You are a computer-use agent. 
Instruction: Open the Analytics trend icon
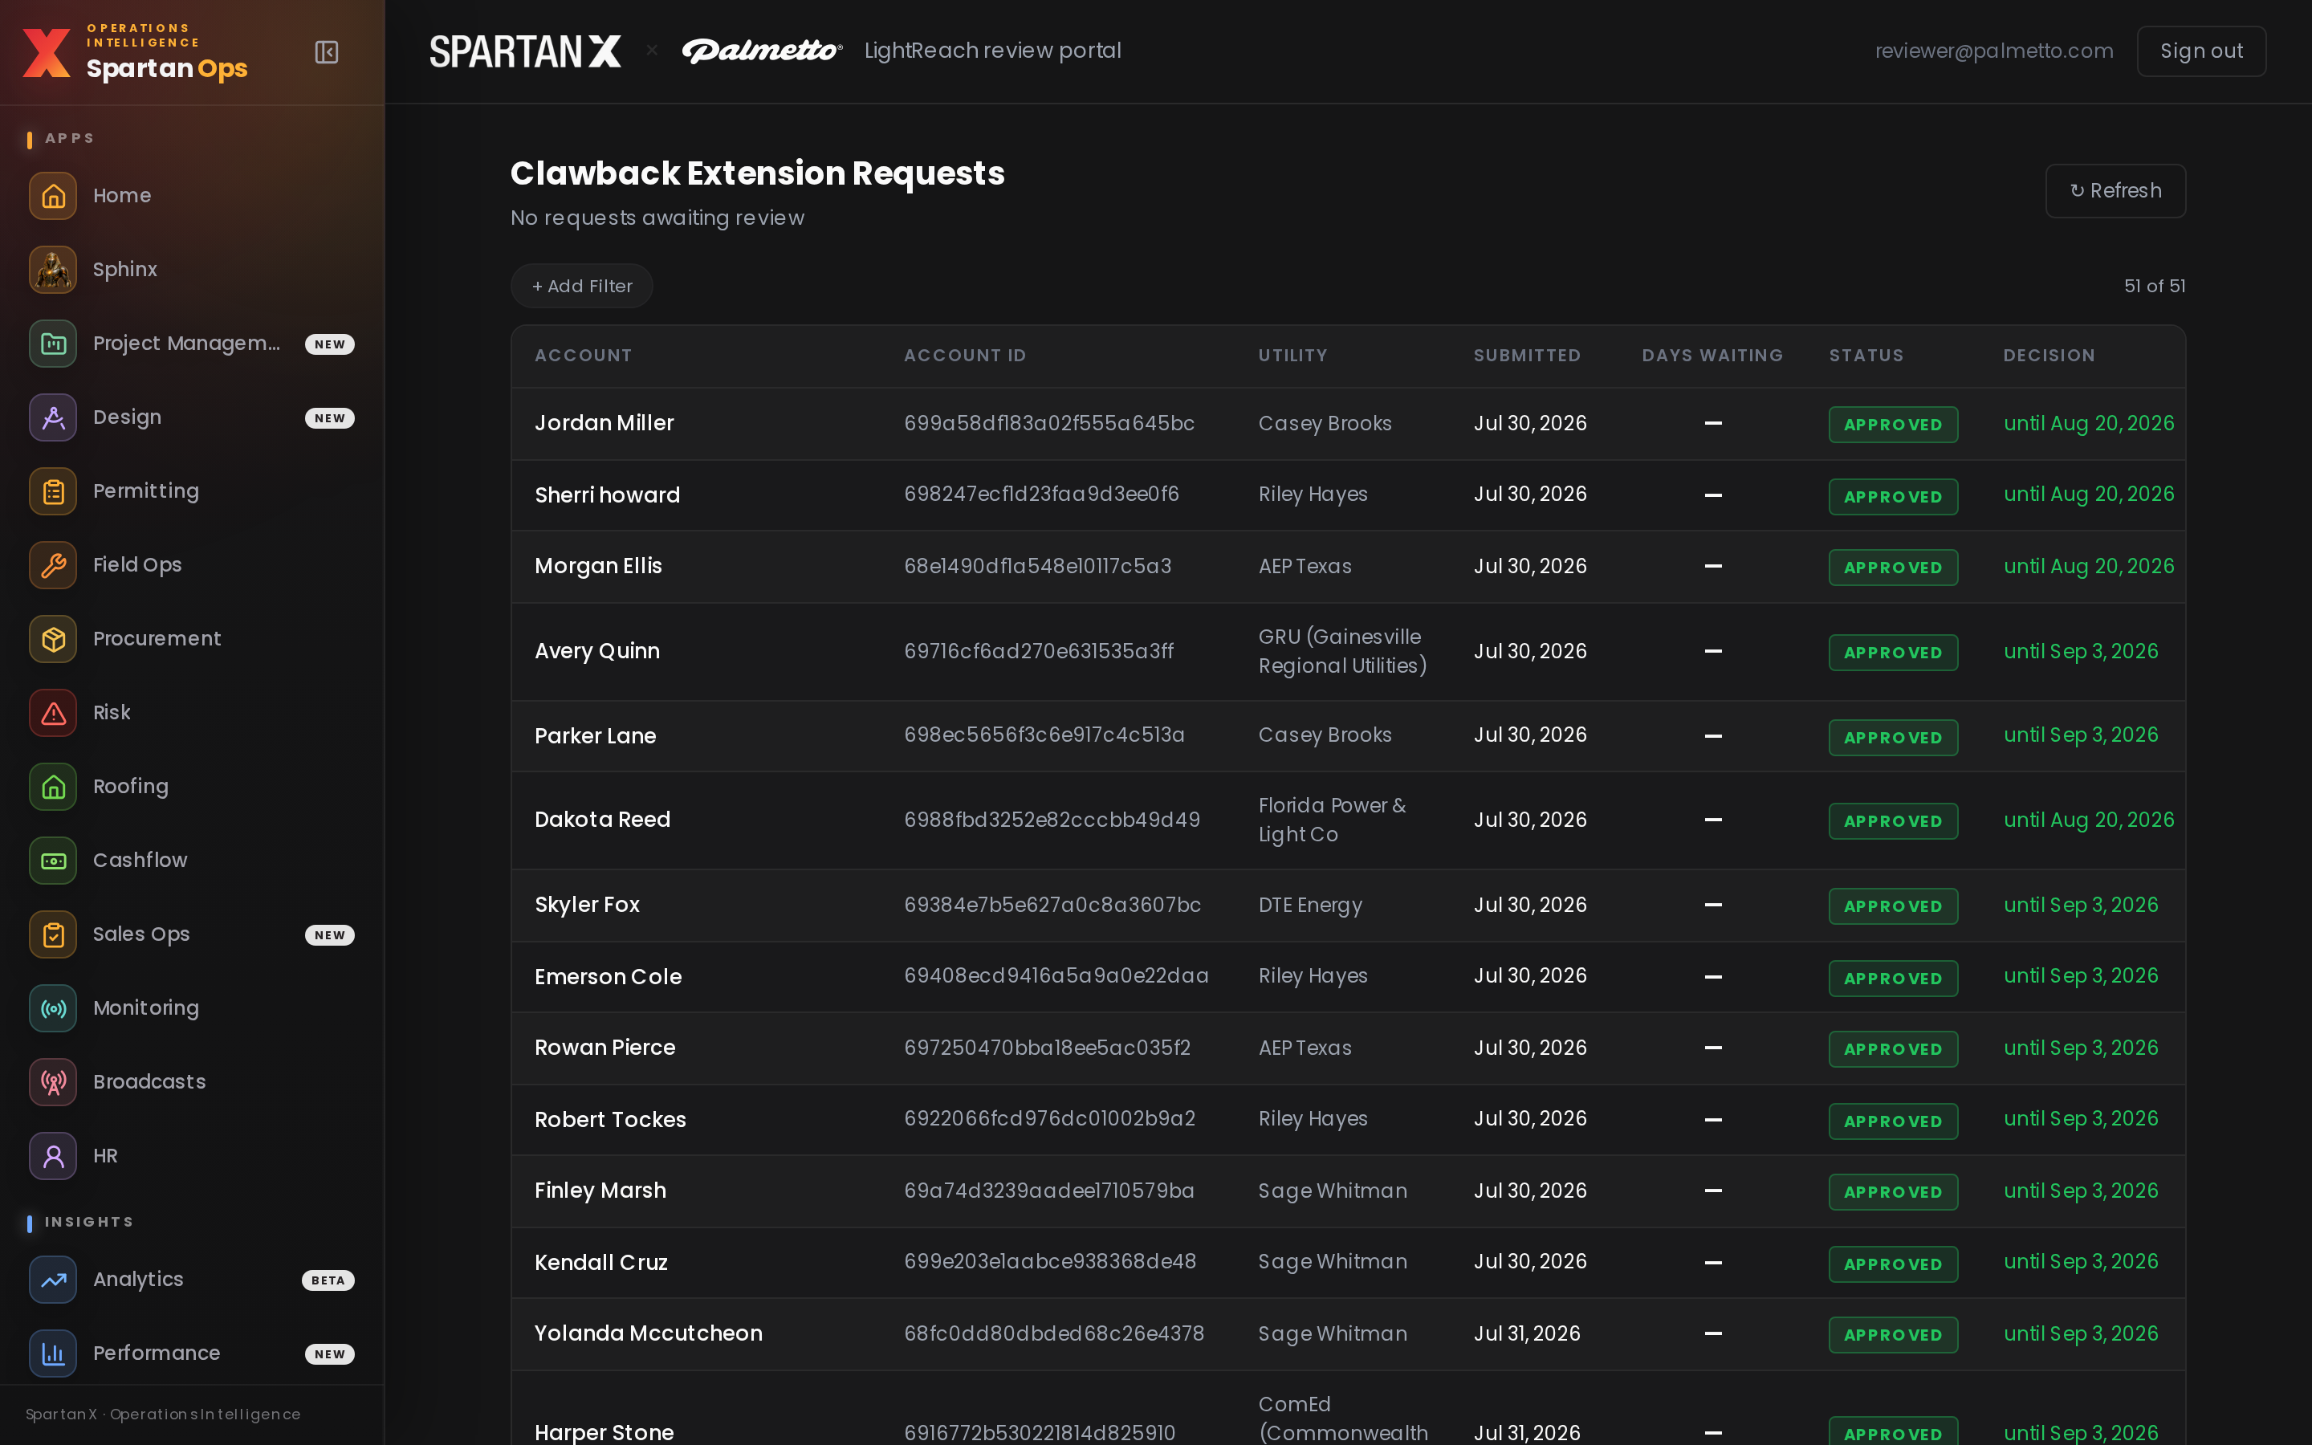point(54,1280)
